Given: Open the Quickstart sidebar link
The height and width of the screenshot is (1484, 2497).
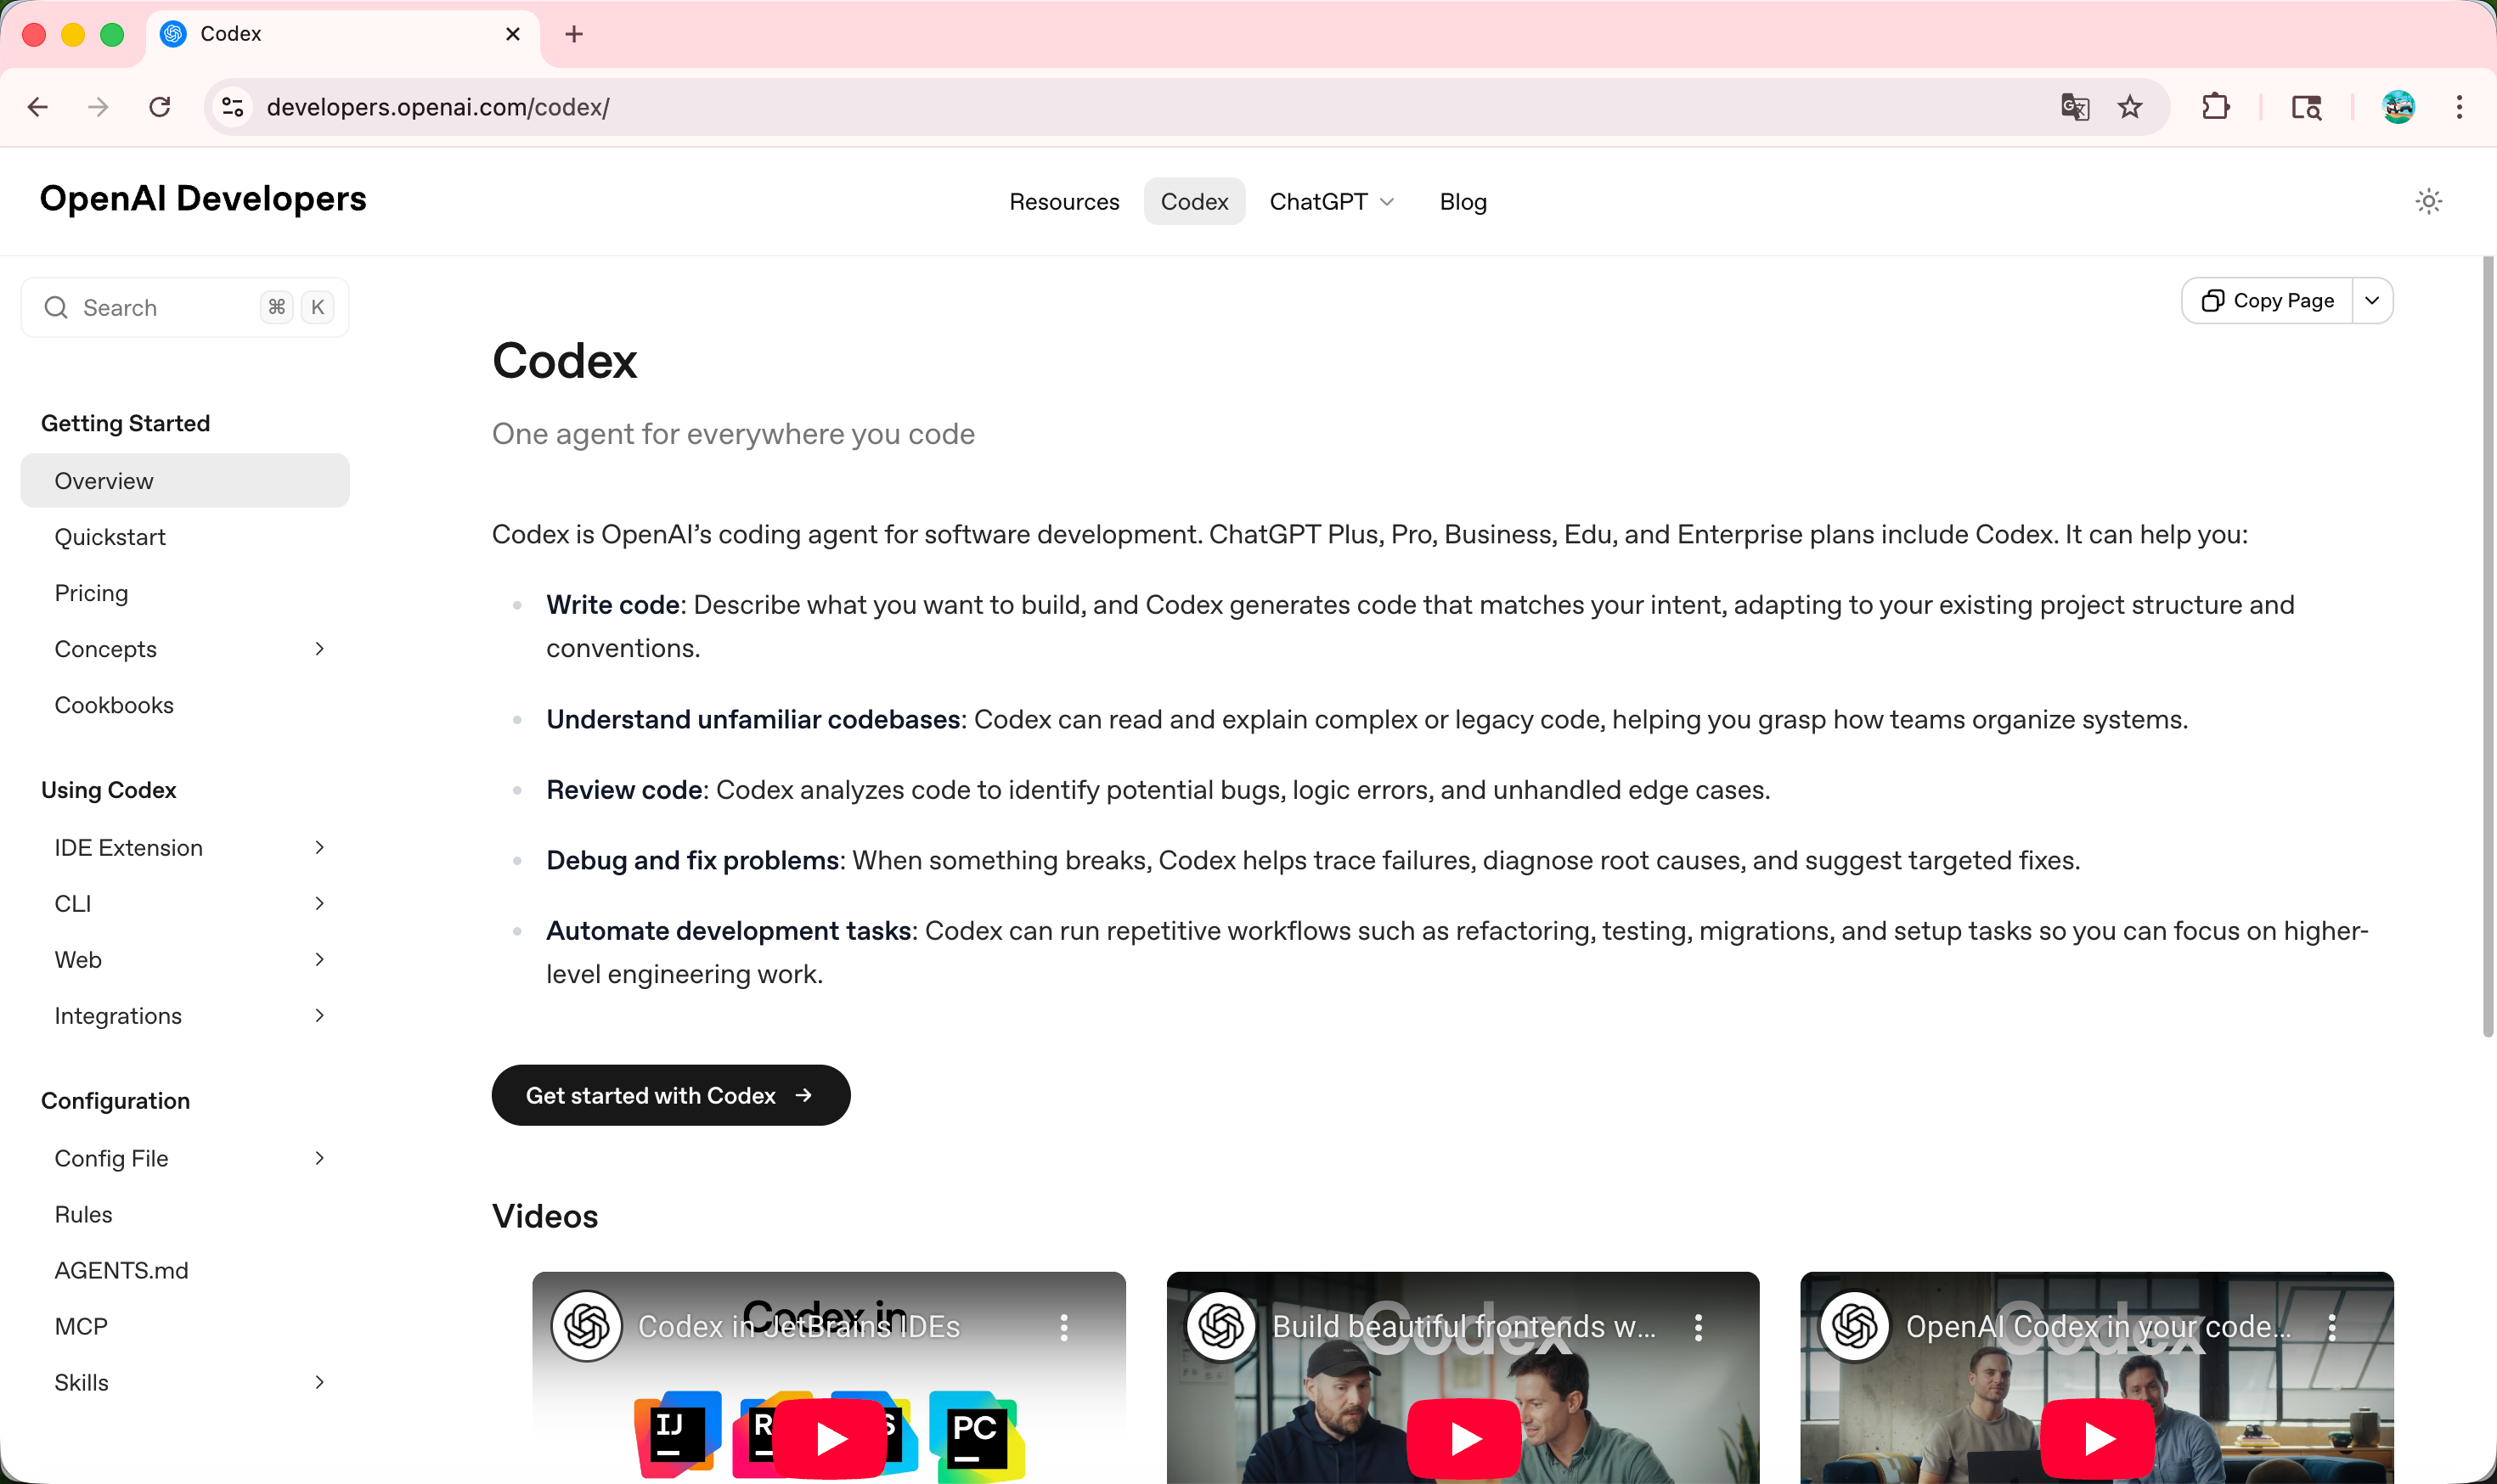Looking at the screenshot, I should (110, 537).
